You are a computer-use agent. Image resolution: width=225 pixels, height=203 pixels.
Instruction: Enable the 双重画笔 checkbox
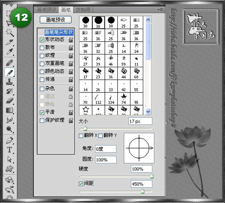click(42, 64)
